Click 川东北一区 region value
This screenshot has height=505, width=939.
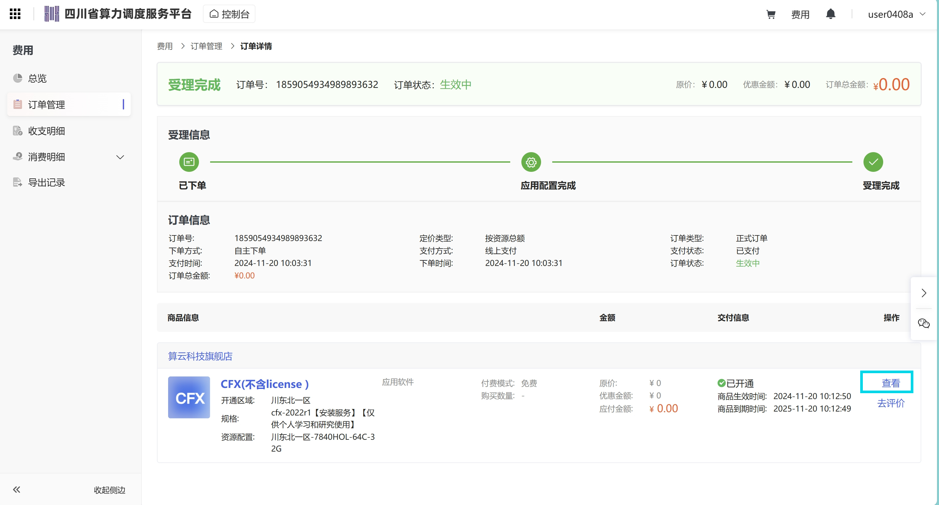[x=291, y=400]
